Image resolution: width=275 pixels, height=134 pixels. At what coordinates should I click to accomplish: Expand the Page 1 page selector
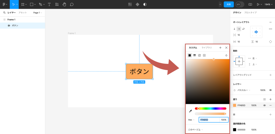38,13
